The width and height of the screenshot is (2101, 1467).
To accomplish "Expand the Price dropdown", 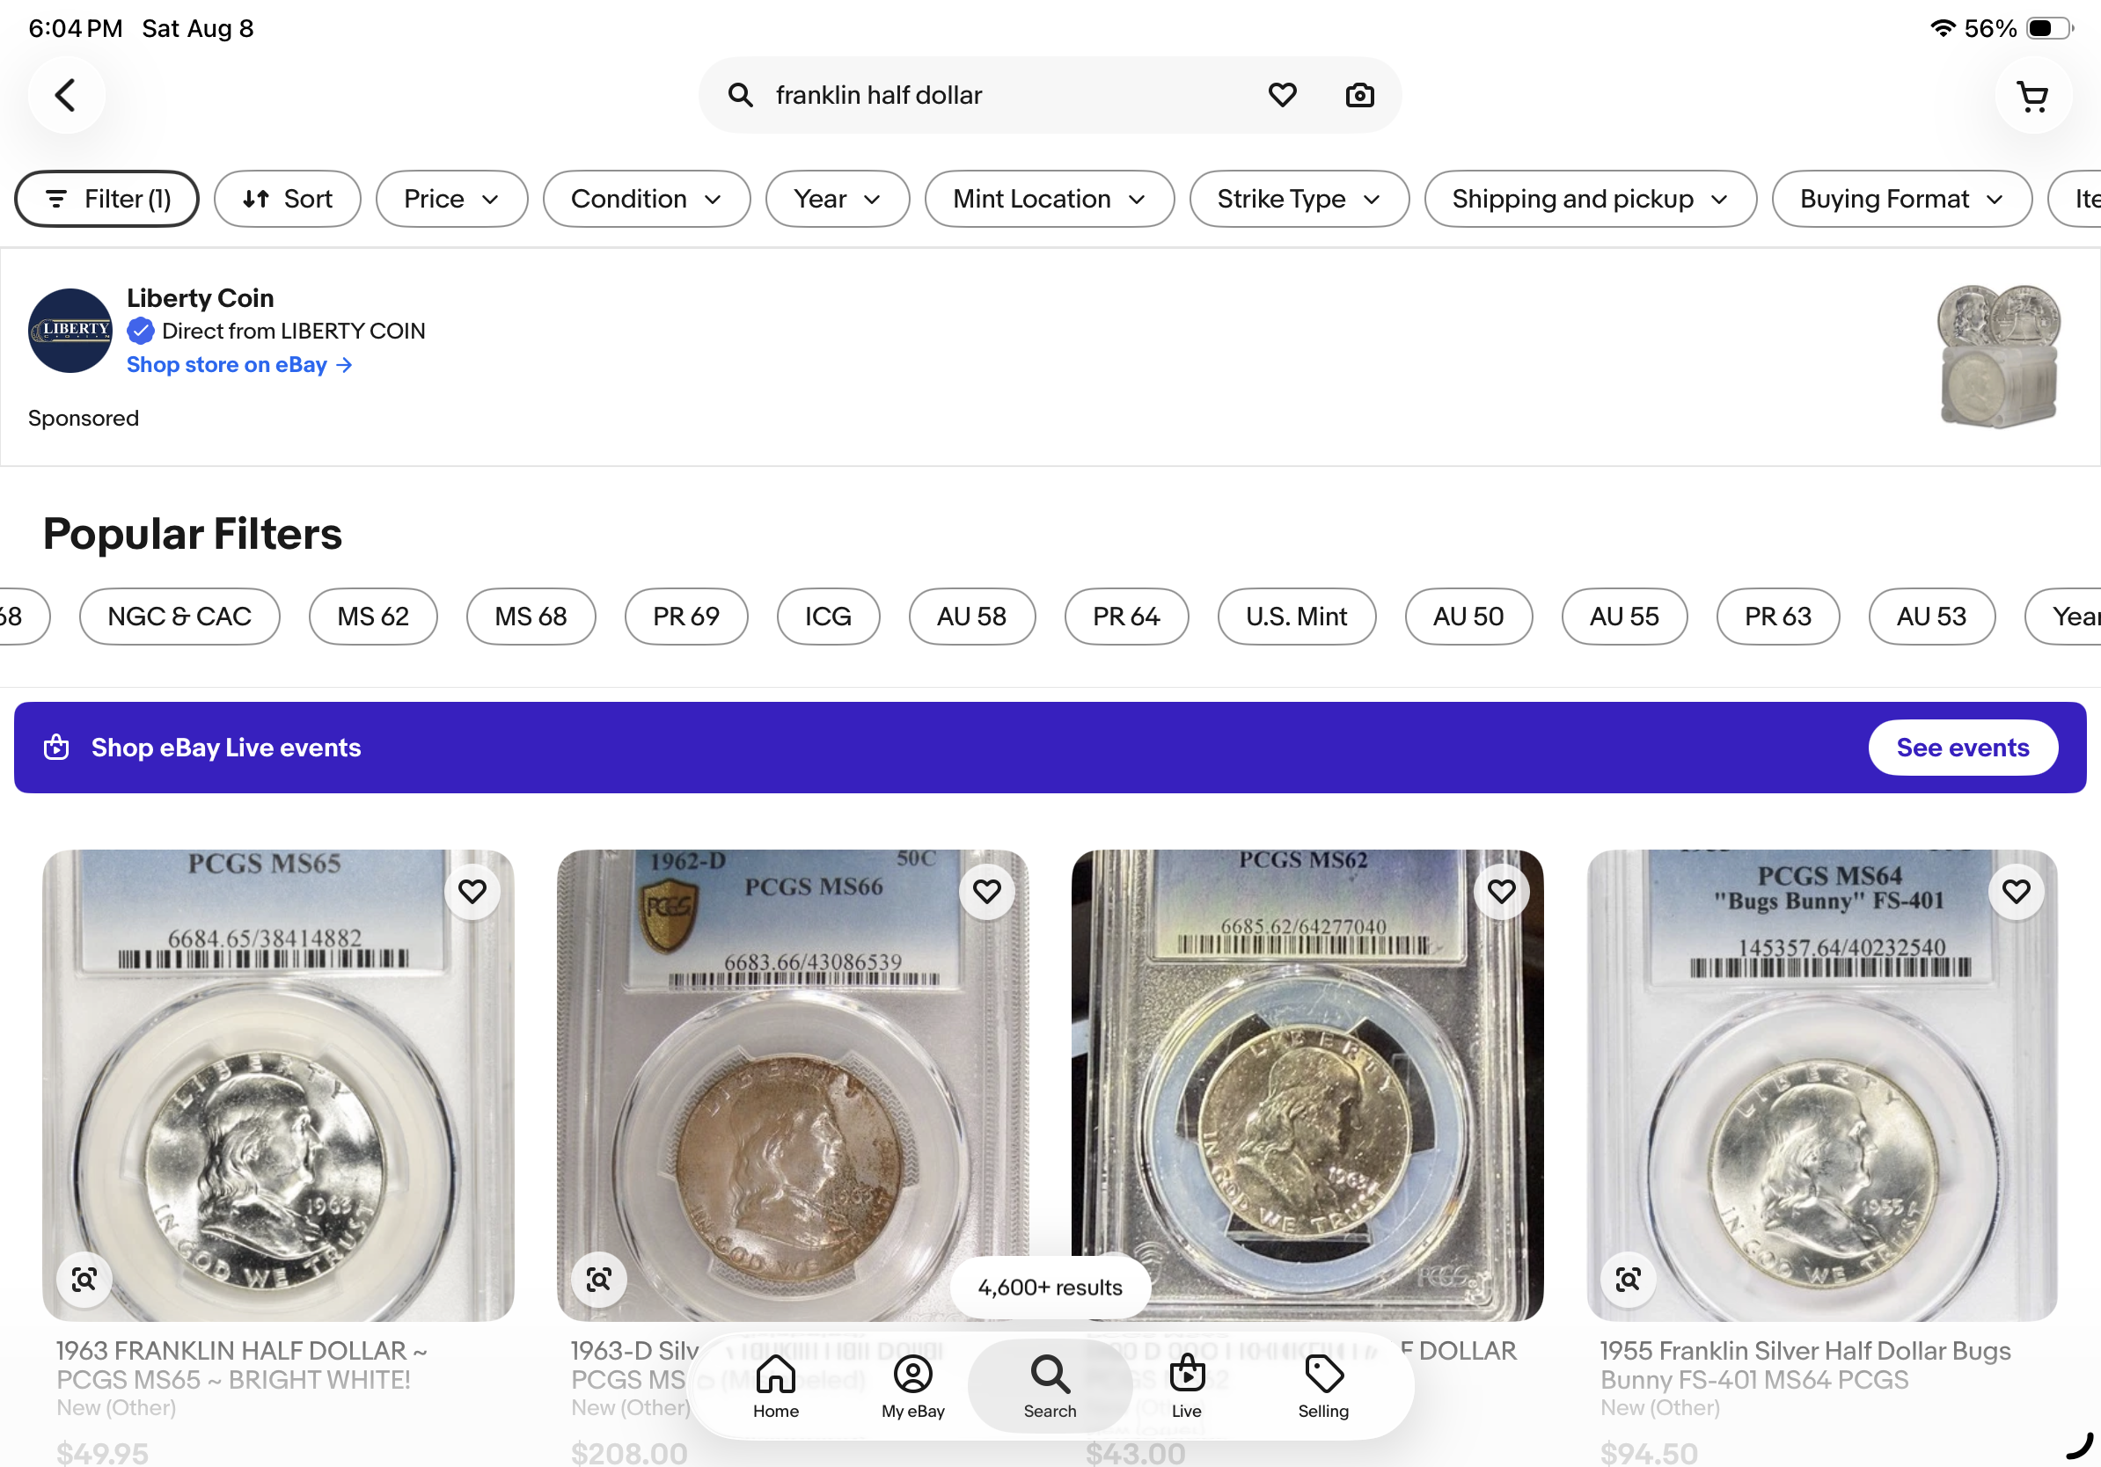I will (452, 199).
